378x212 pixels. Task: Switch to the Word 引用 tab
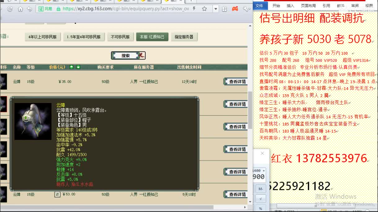[x=326, y=6]
